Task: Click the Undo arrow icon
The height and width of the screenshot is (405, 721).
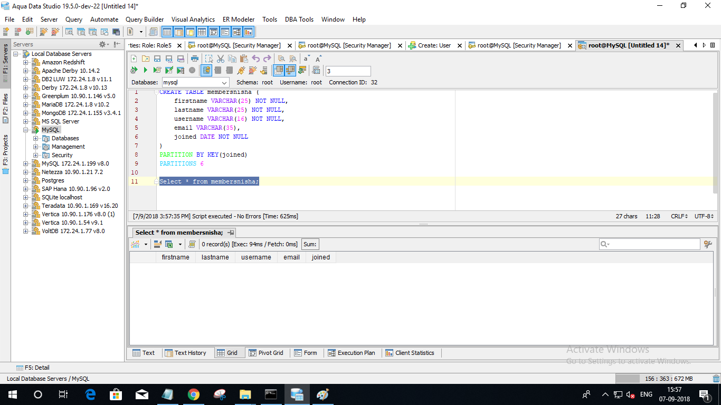Action: click(255, 59)
